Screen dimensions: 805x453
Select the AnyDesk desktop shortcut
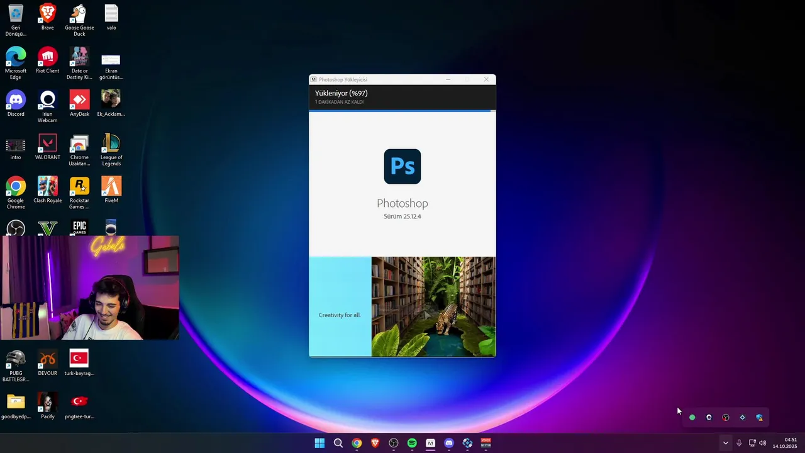pyautogui.click(x=79, y=100)
